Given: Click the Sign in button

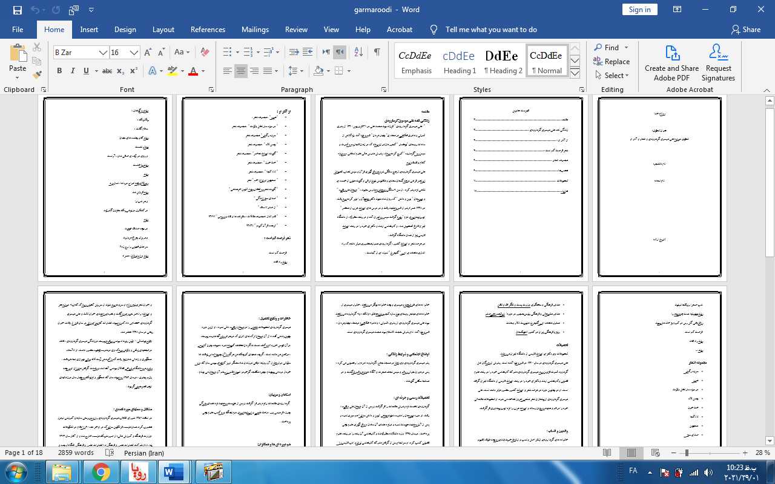Looking at the screenshot, I should [639, 10].
